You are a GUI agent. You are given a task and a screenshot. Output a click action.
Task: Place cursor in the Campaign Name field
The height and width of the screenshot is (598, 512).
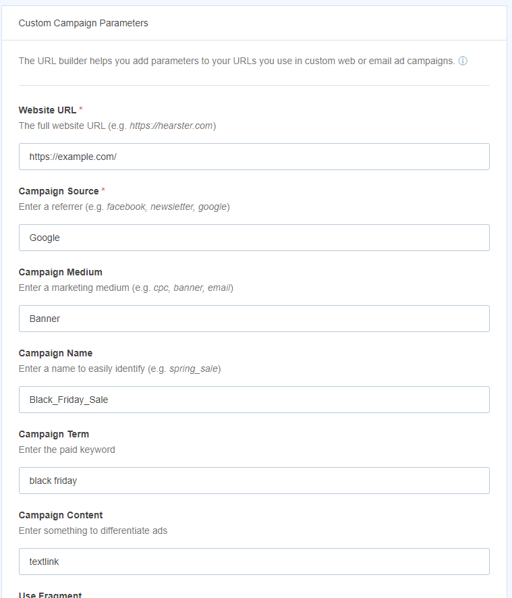click(x=253, y=399)
